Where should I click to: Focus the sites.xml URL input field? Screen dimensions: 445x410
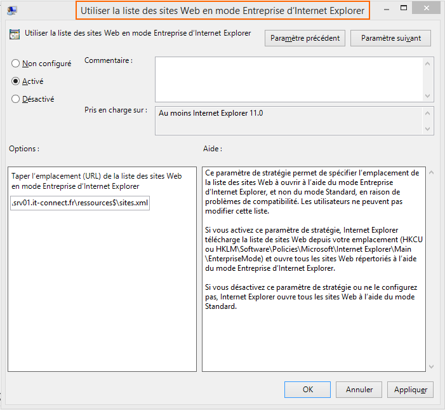coord(80,203)
